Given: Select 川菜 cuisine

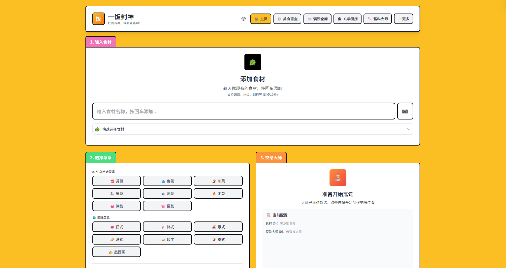Looking at the screenshot, I should (218, 181).
